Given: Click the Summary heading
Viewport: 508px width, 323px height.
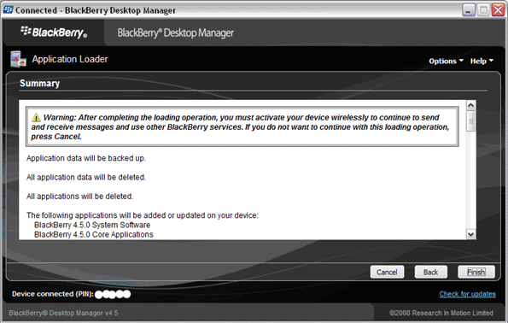Looking at the screenshot, I should point(39,84).
